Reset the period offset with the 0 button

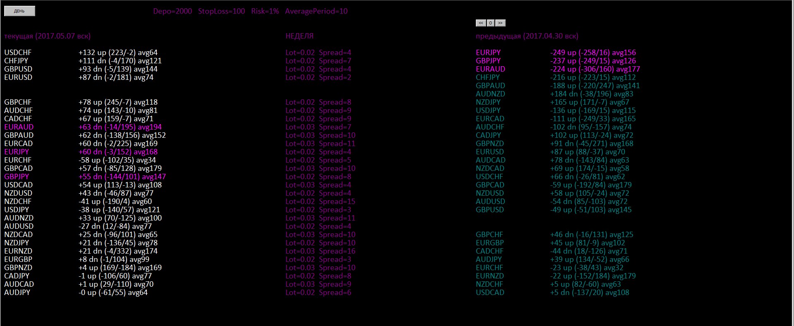[490, 23]
